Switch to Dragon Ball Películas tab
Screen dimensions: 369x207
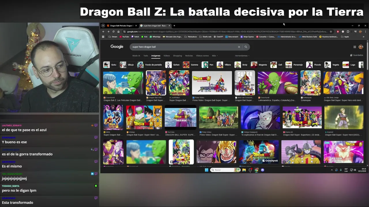[121, 26]
